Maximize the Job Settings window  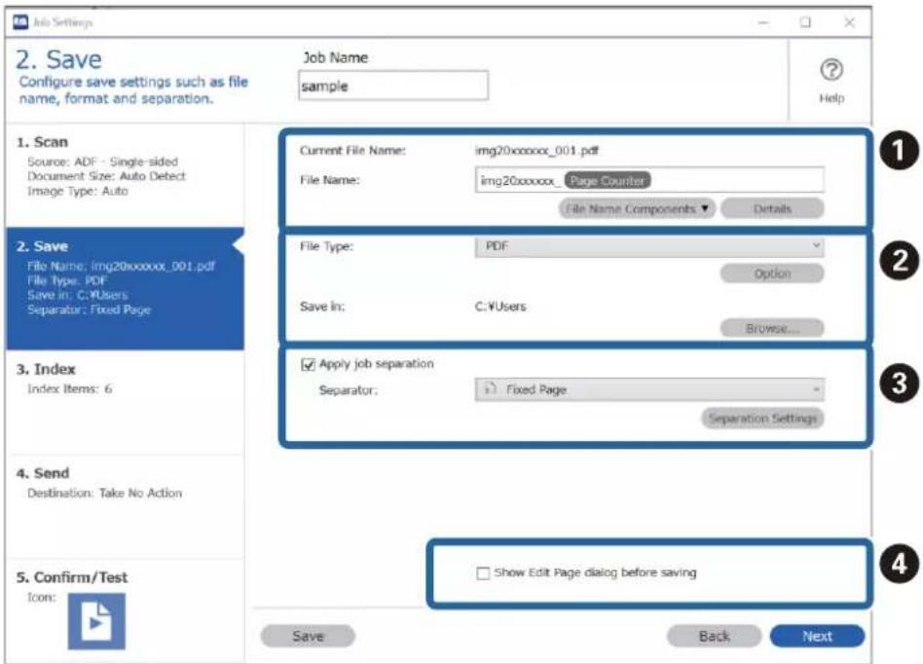pos(805,22)
